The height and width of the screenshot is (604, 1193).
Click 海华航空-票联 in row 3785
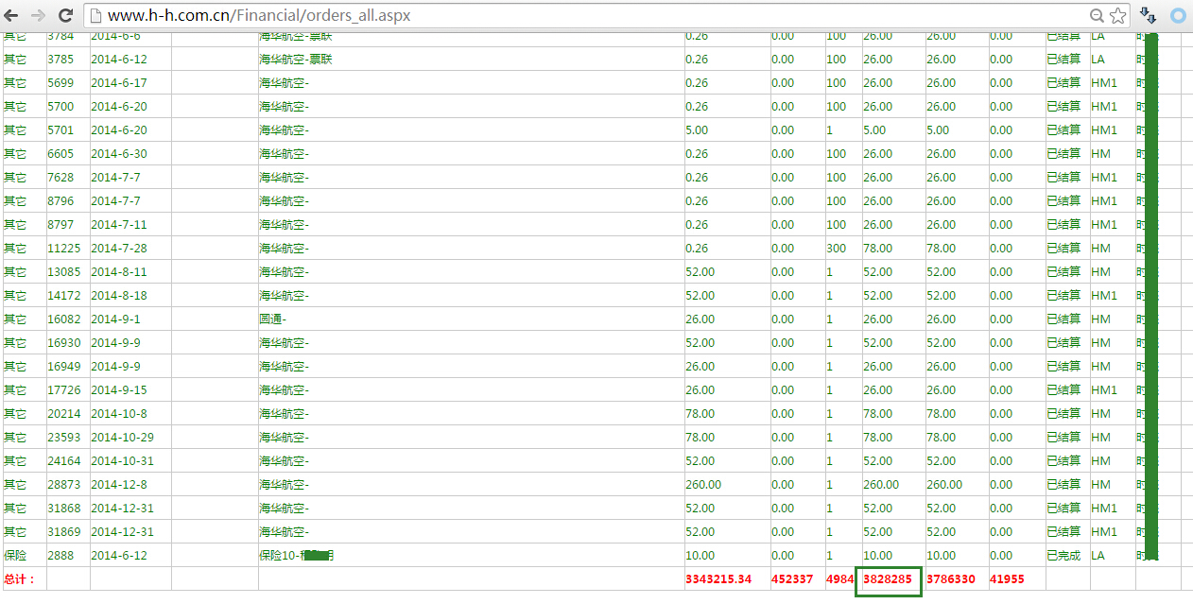297,59
